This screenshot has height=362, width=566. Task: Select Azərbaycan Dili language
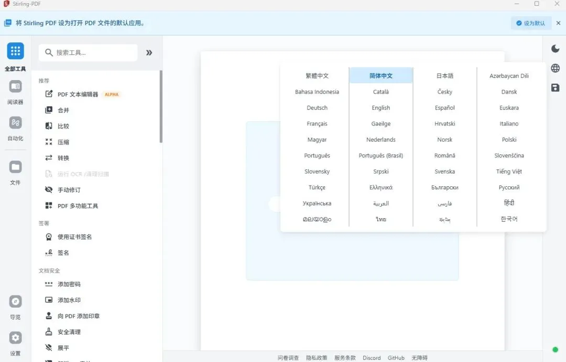(x=509, y=76)
